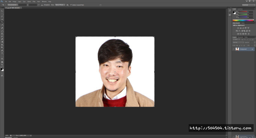Select the Move tool

pos(2,11)
